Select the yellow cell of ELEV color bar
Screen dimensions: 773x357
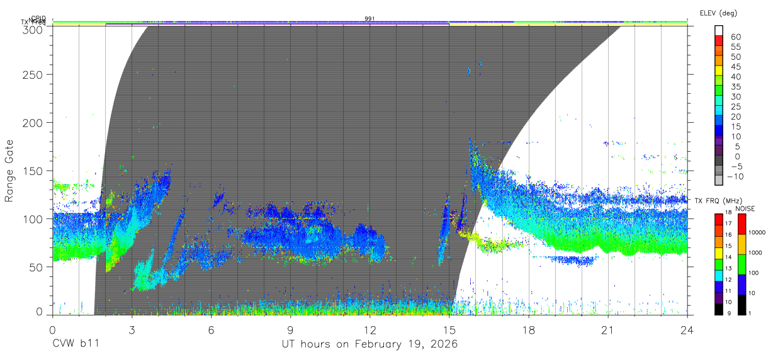tap(719, 70)
